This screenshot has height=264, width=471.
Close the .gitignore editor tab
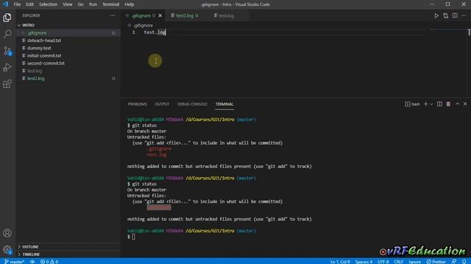coord(160,15)
